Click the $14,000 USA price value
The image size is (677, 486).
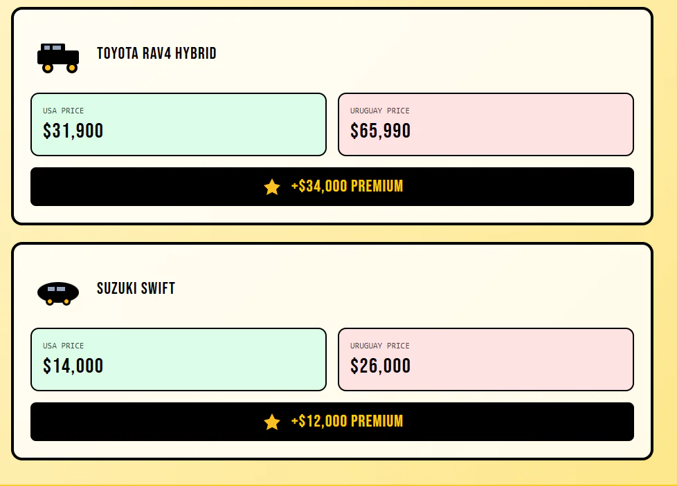(x=73, y=366)
